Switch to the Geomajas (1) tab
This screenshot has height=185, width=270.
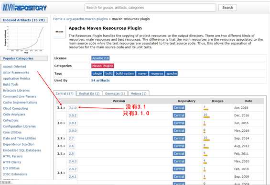(115, 93)
